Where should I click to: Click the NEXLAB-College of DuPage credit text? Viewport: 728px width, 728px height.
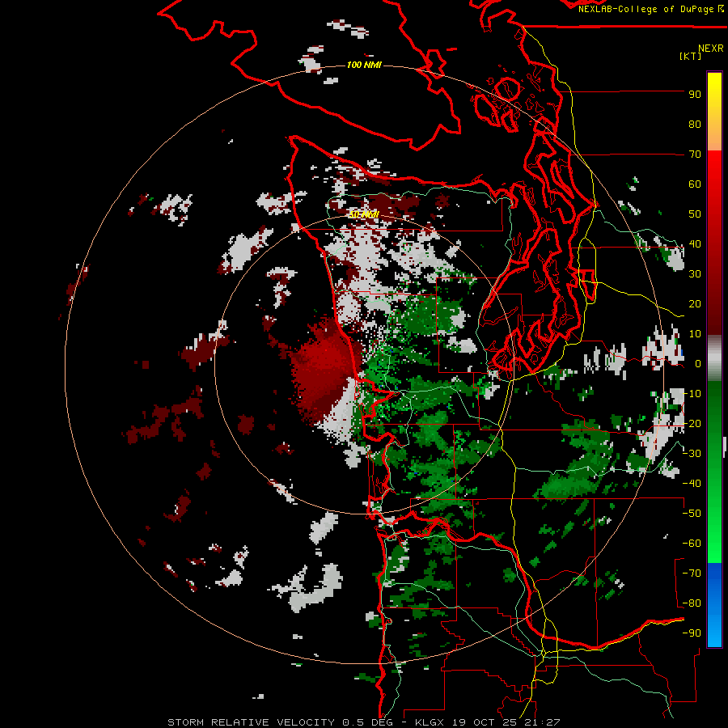point(651,9)
